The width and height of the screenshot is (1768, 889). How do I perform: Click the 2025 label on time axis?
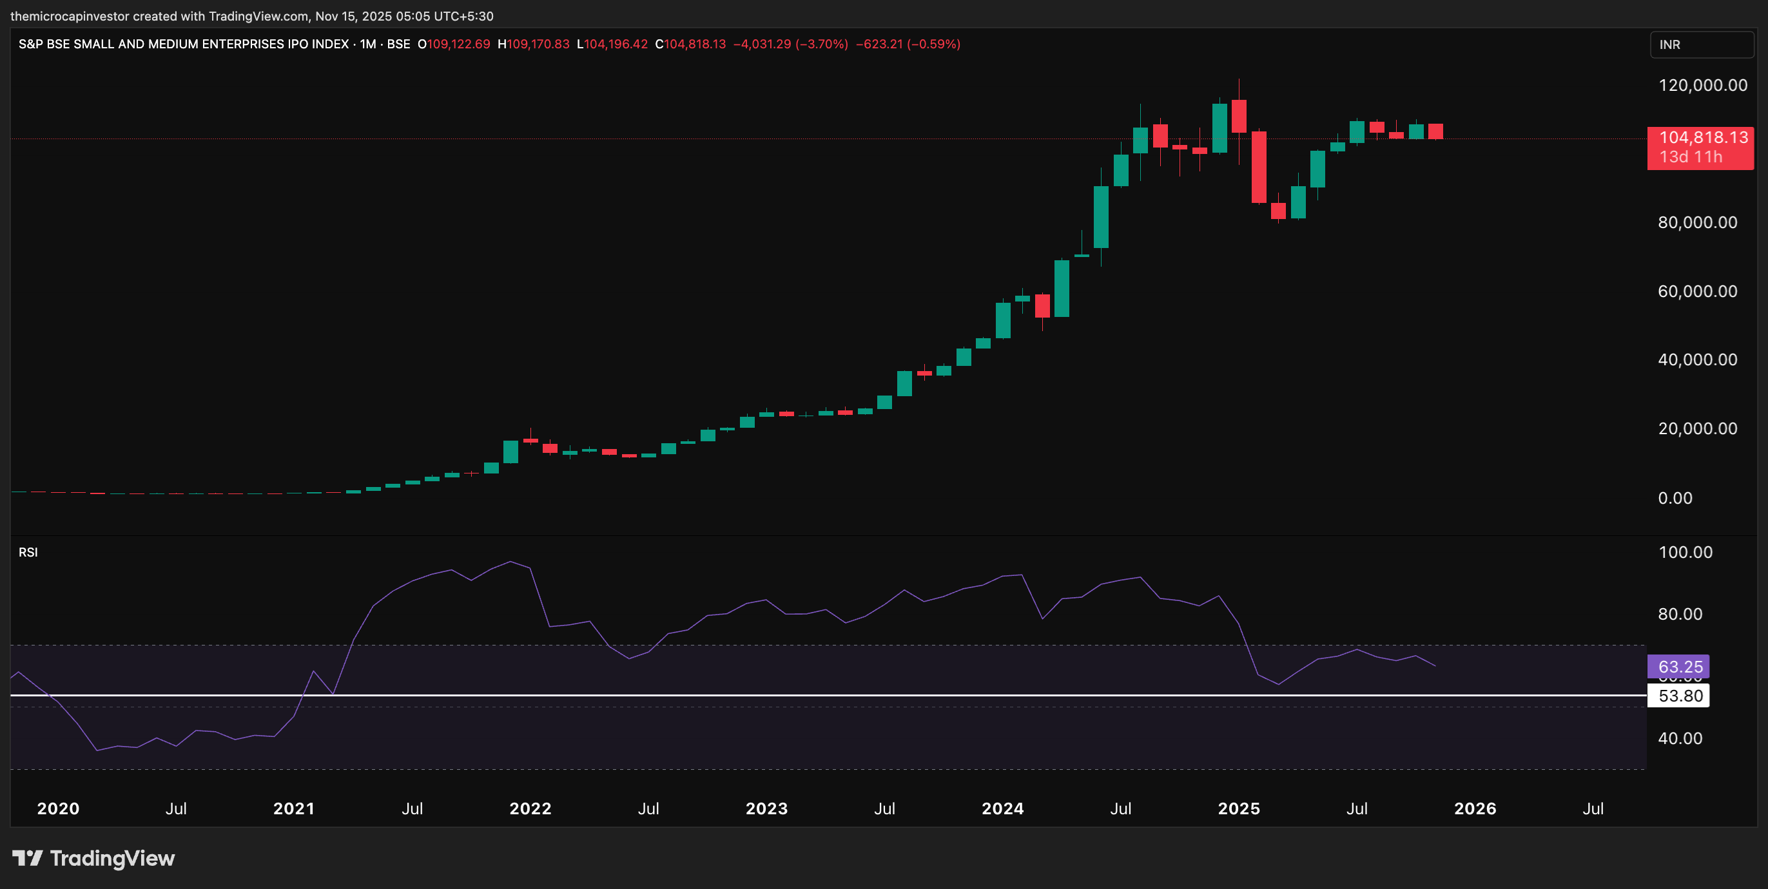click(x=1238, y=808)
